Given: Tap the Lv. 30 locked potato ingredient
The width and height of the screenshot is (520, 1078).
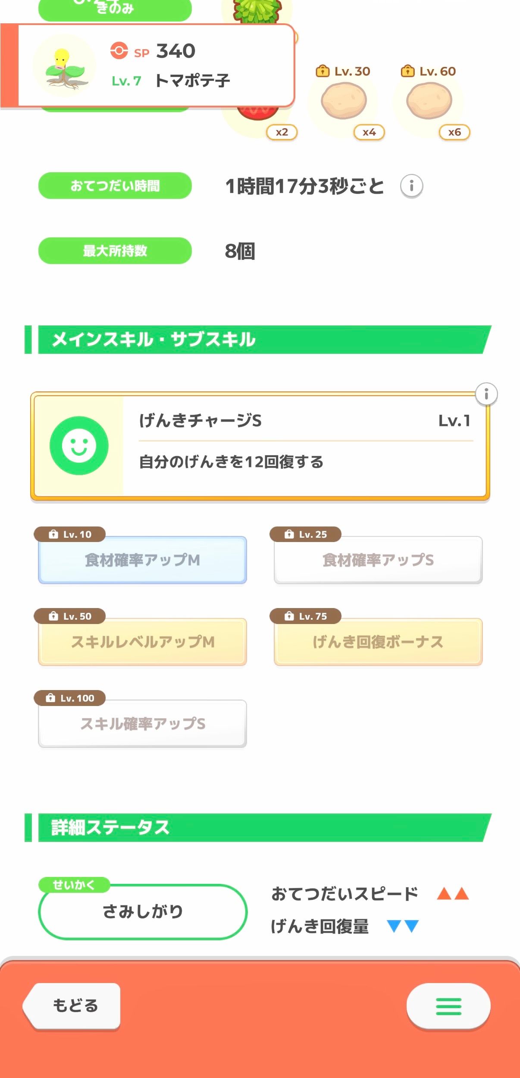Looking at the screenshot, I should (344, 101).
